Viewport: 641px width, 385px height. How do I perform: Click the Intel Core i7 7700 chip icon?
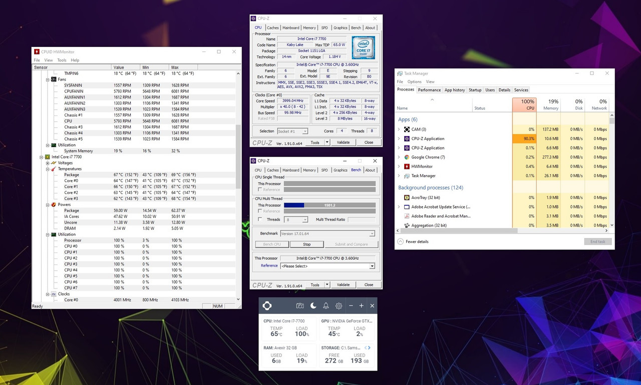[48, 157]
